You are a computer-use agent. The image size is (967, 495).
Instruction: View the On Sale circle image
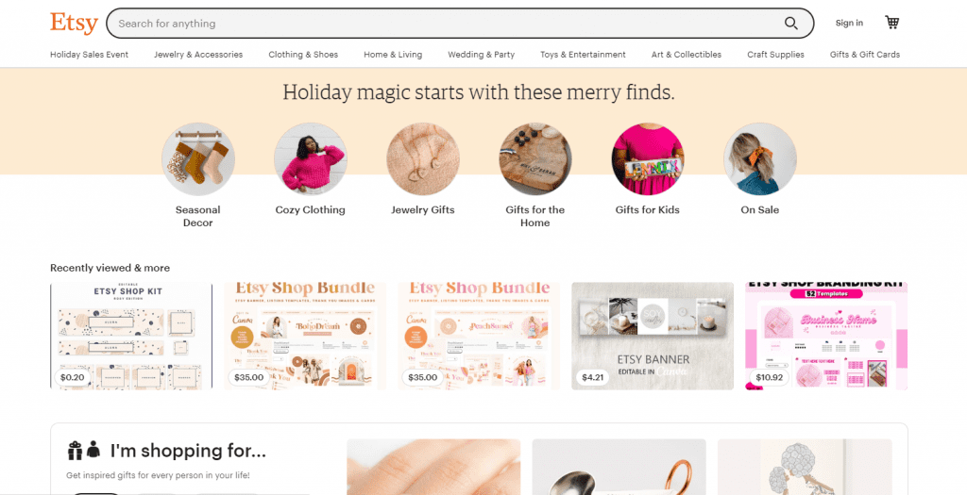click(x=760, y=158)
